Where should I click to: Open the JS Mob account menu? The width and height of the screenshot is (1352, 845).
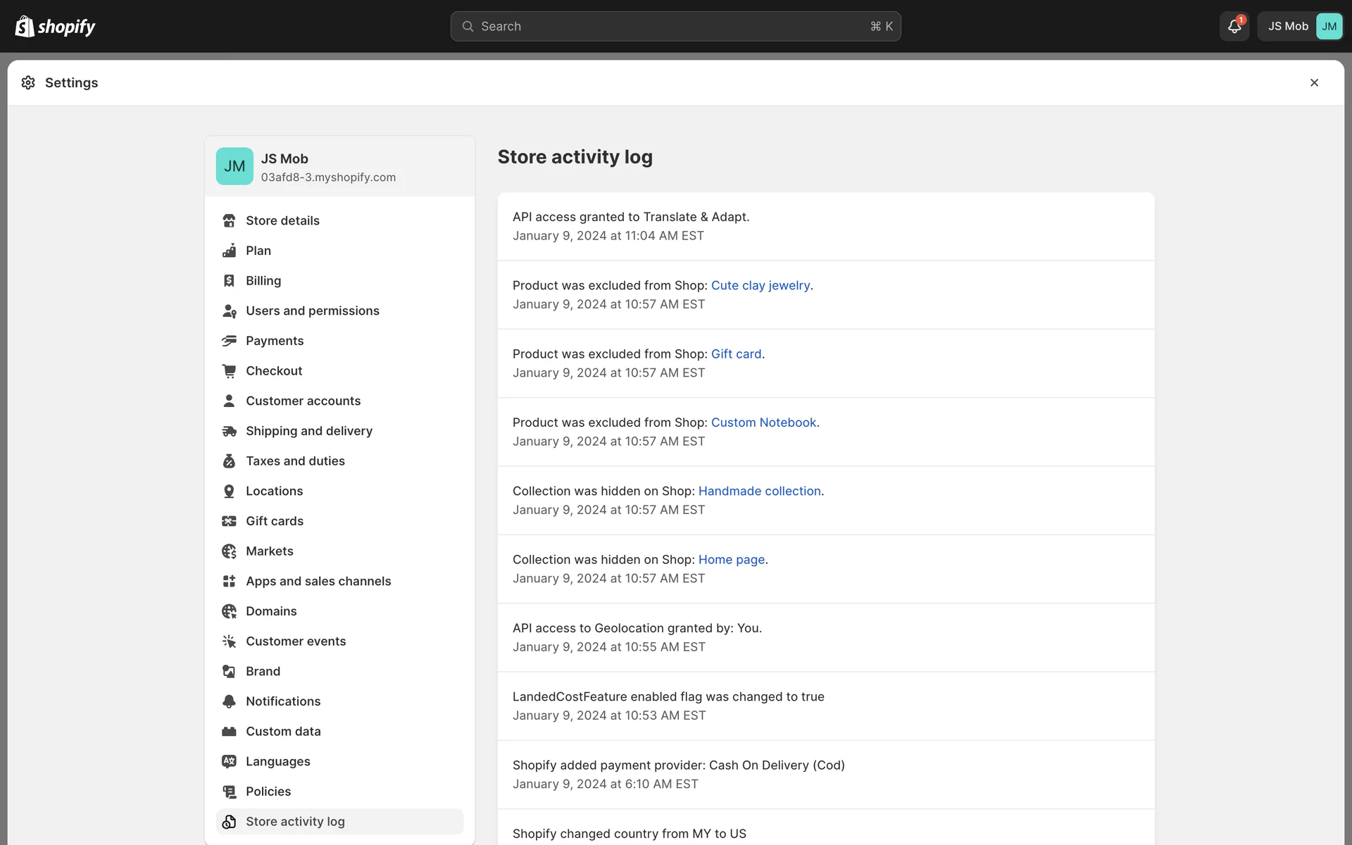[1300, 26]
